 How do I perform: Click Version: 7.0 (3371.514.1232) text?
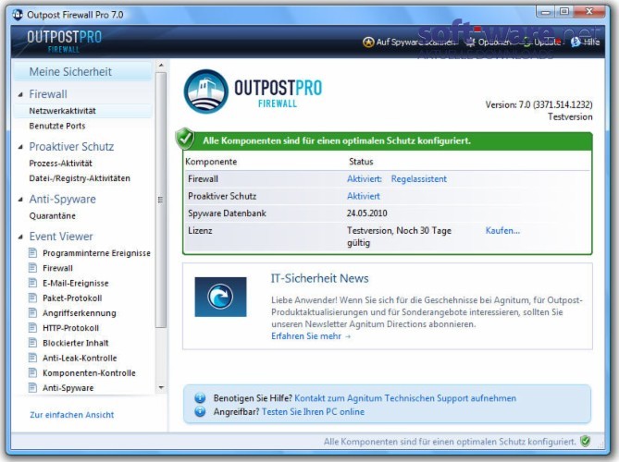[539, 104]
